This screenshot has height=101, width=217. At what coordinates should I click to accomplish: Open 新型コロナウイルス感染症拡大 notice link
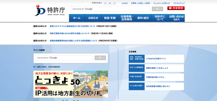click(x=72, y=26)
